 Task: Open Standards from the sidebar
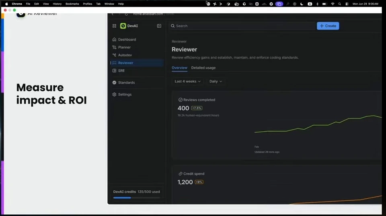click(x=137, y=83)
